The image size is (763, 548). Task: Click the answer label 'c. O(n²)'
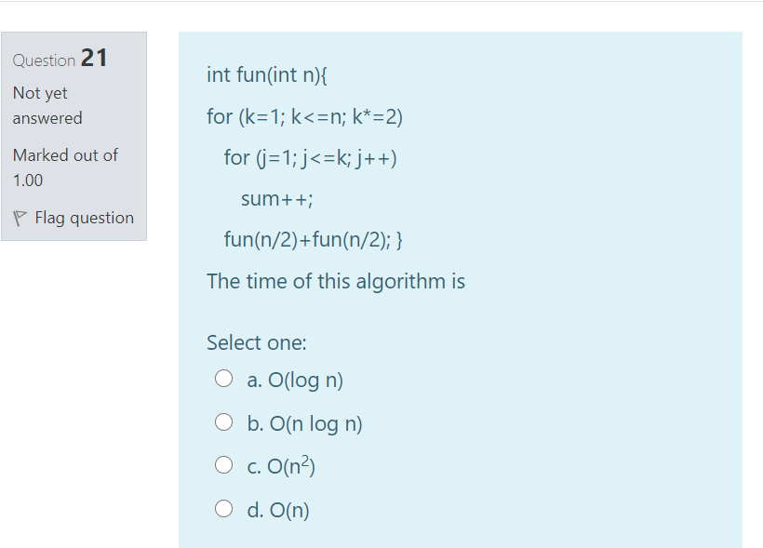(x=281, y=466)
